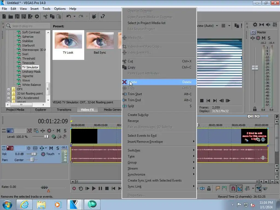Viewport: 280px width, 210px height.
Task: Click the region flag icon
Action: click(x=224, y=188)
